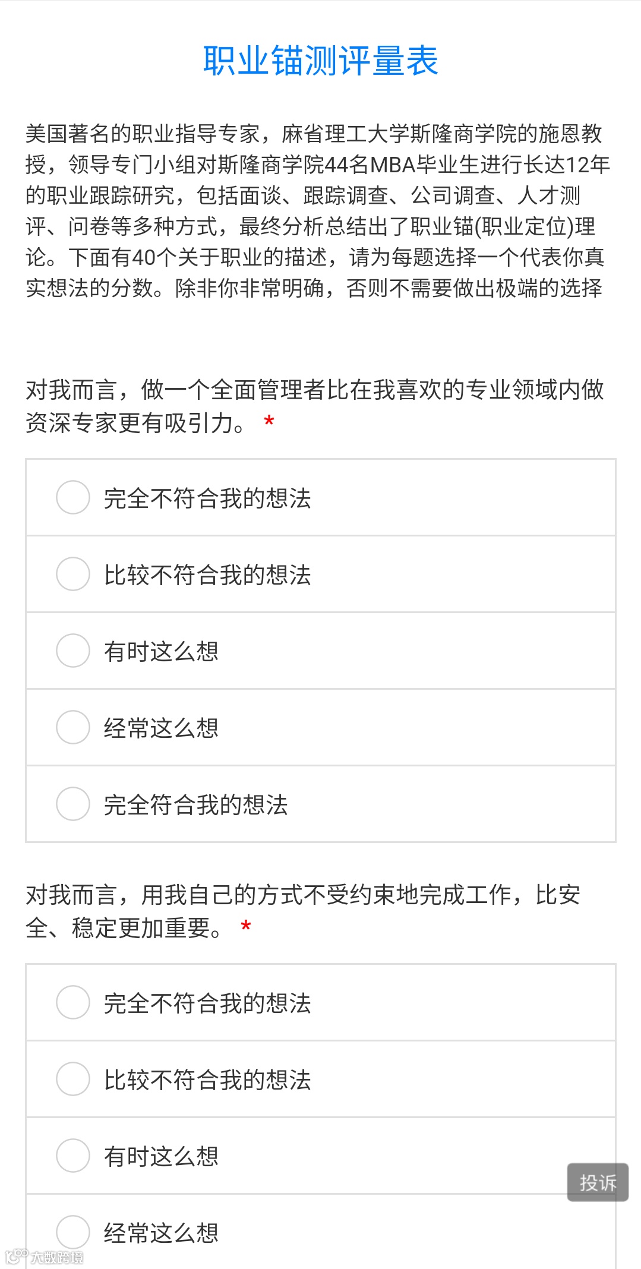641x1269 pixels.
Task: Tap '完全符合我的想法' label text in first question
Action: coord(195,805)
